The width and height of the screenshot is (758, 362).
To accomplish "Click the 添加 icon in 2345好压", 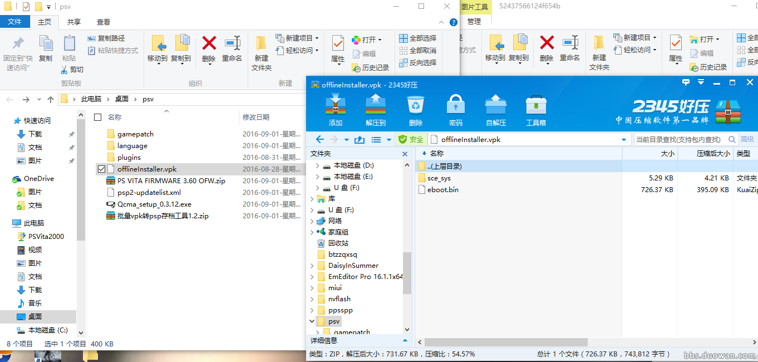I will (x=336, y=104).
